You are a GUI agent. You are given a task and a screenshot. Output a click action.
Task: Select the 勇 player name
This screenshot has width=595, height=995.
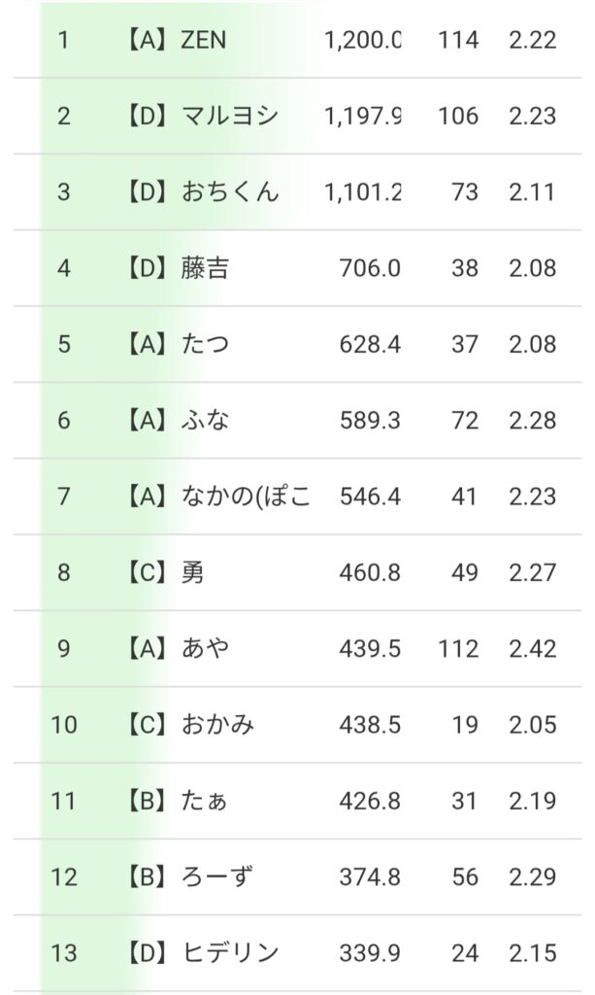[192, 572]
